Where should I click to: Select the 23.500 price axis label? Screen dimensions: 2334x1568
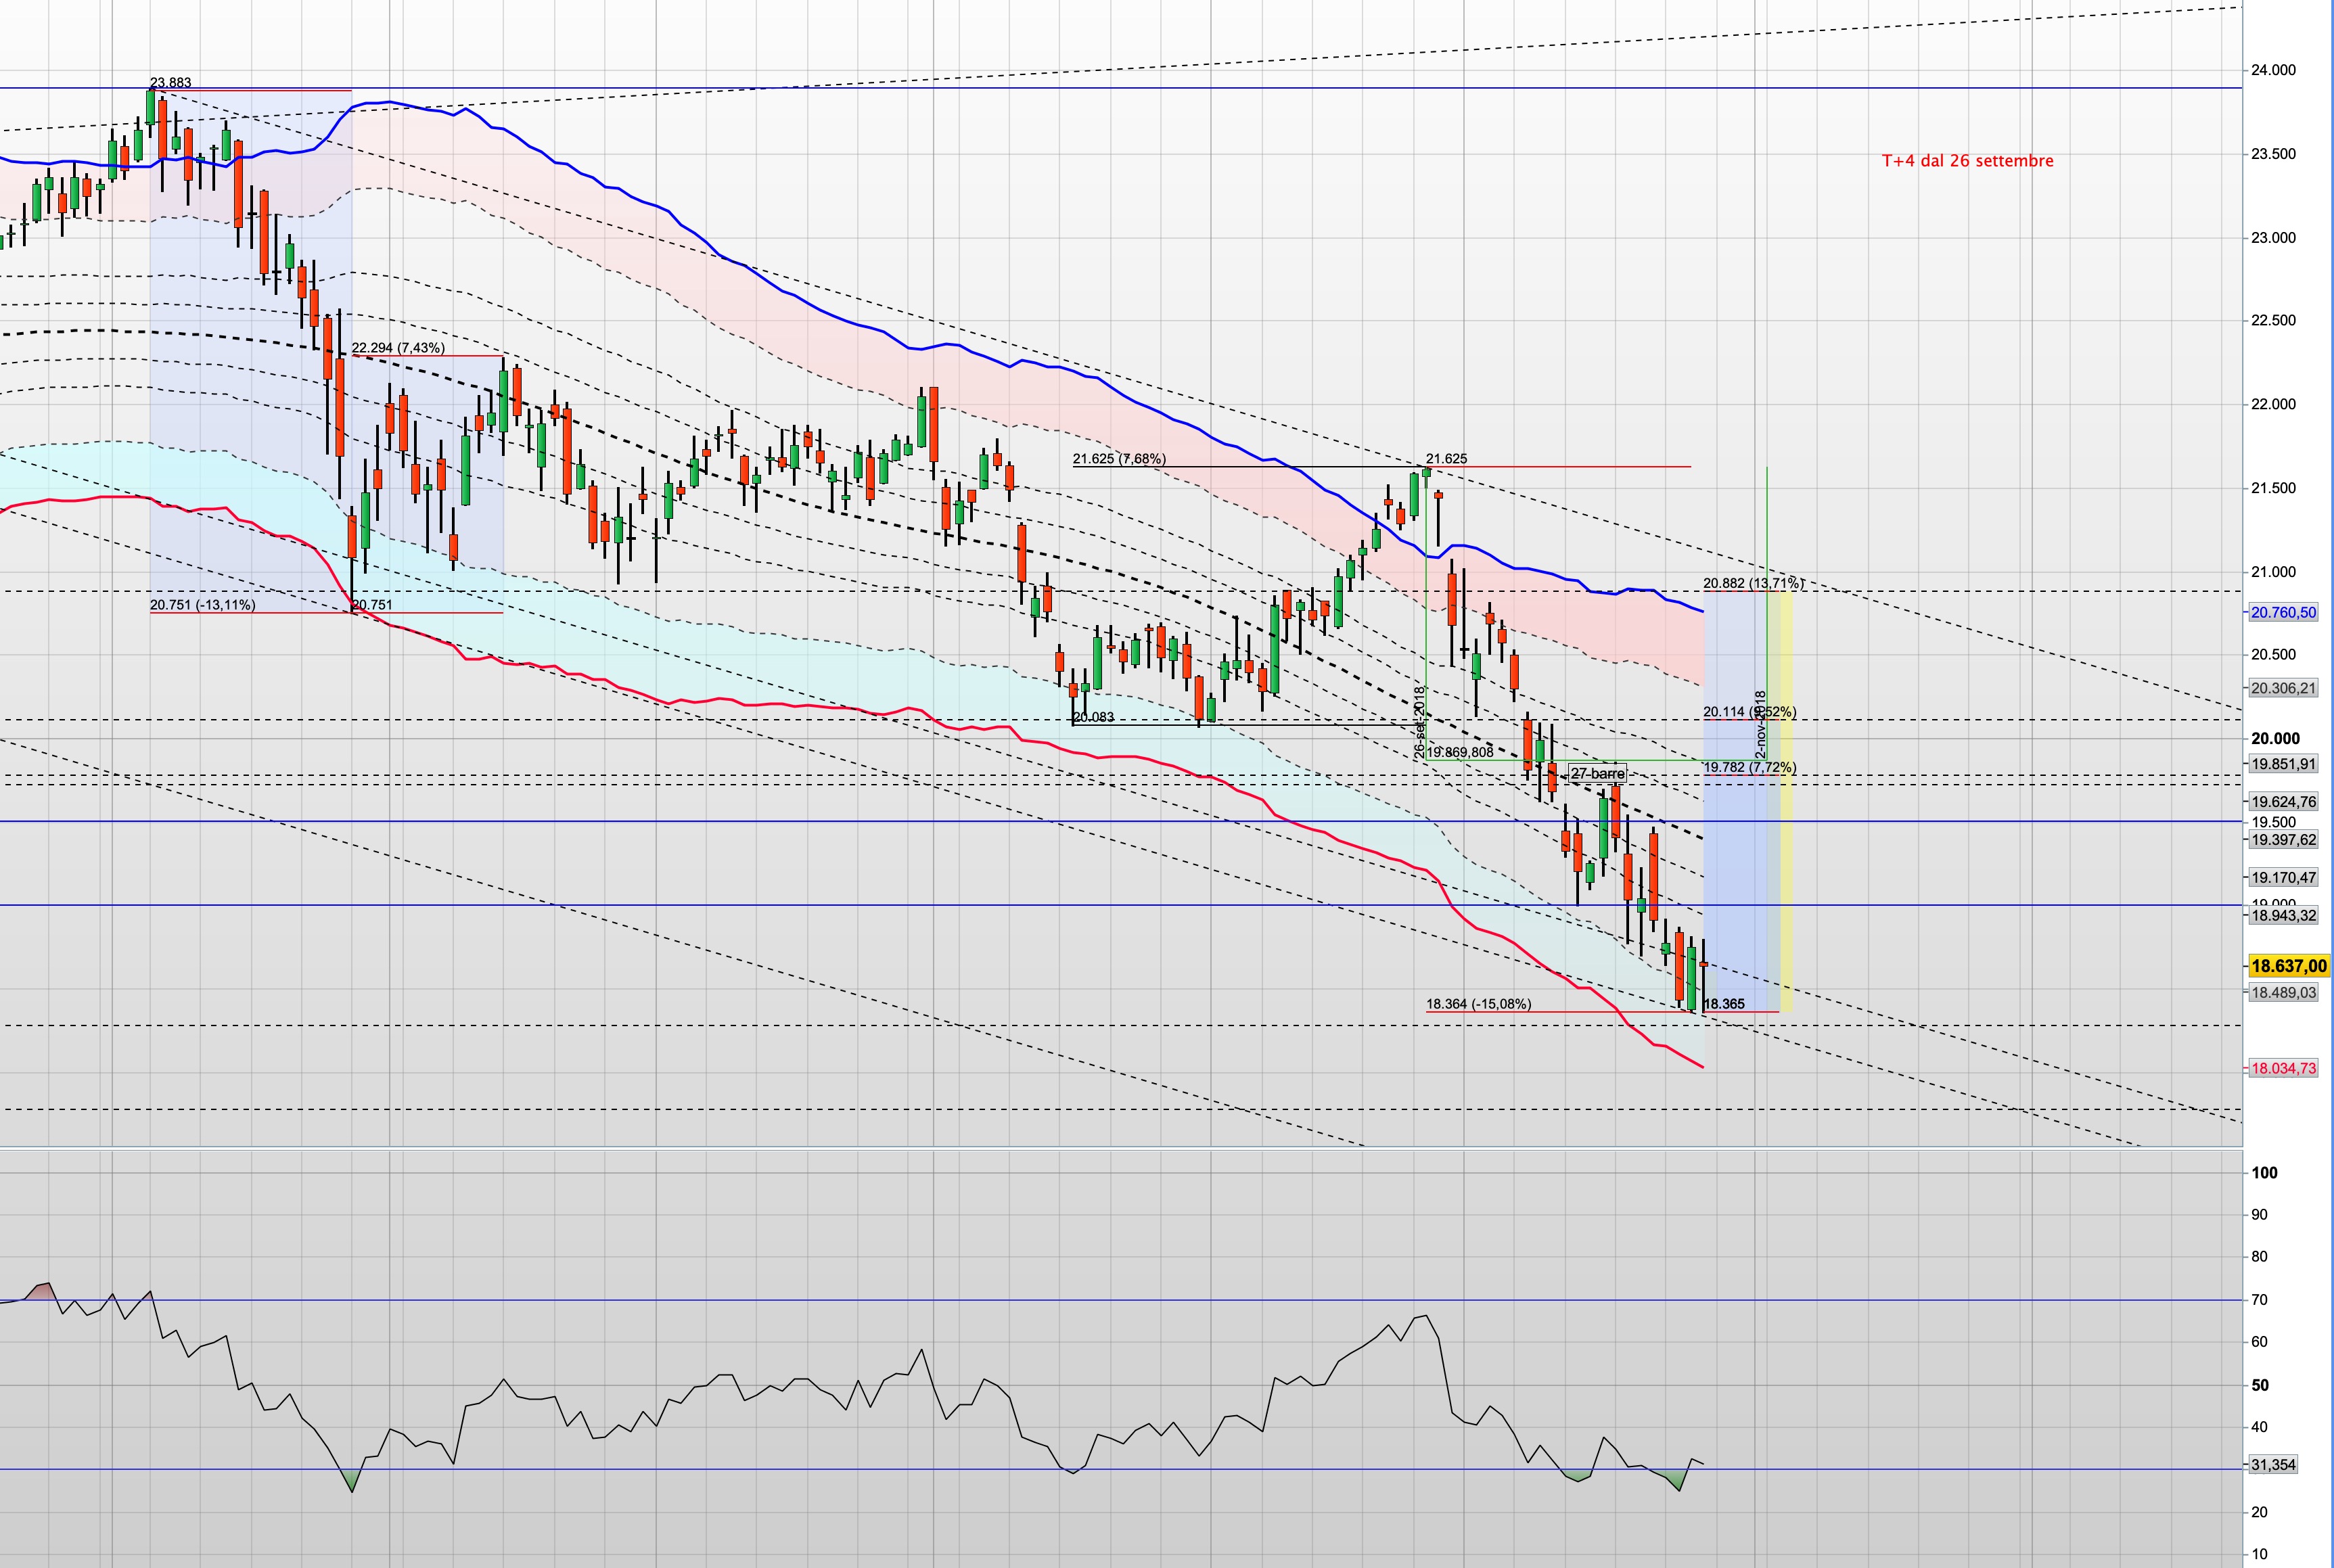pos(2273,154)
